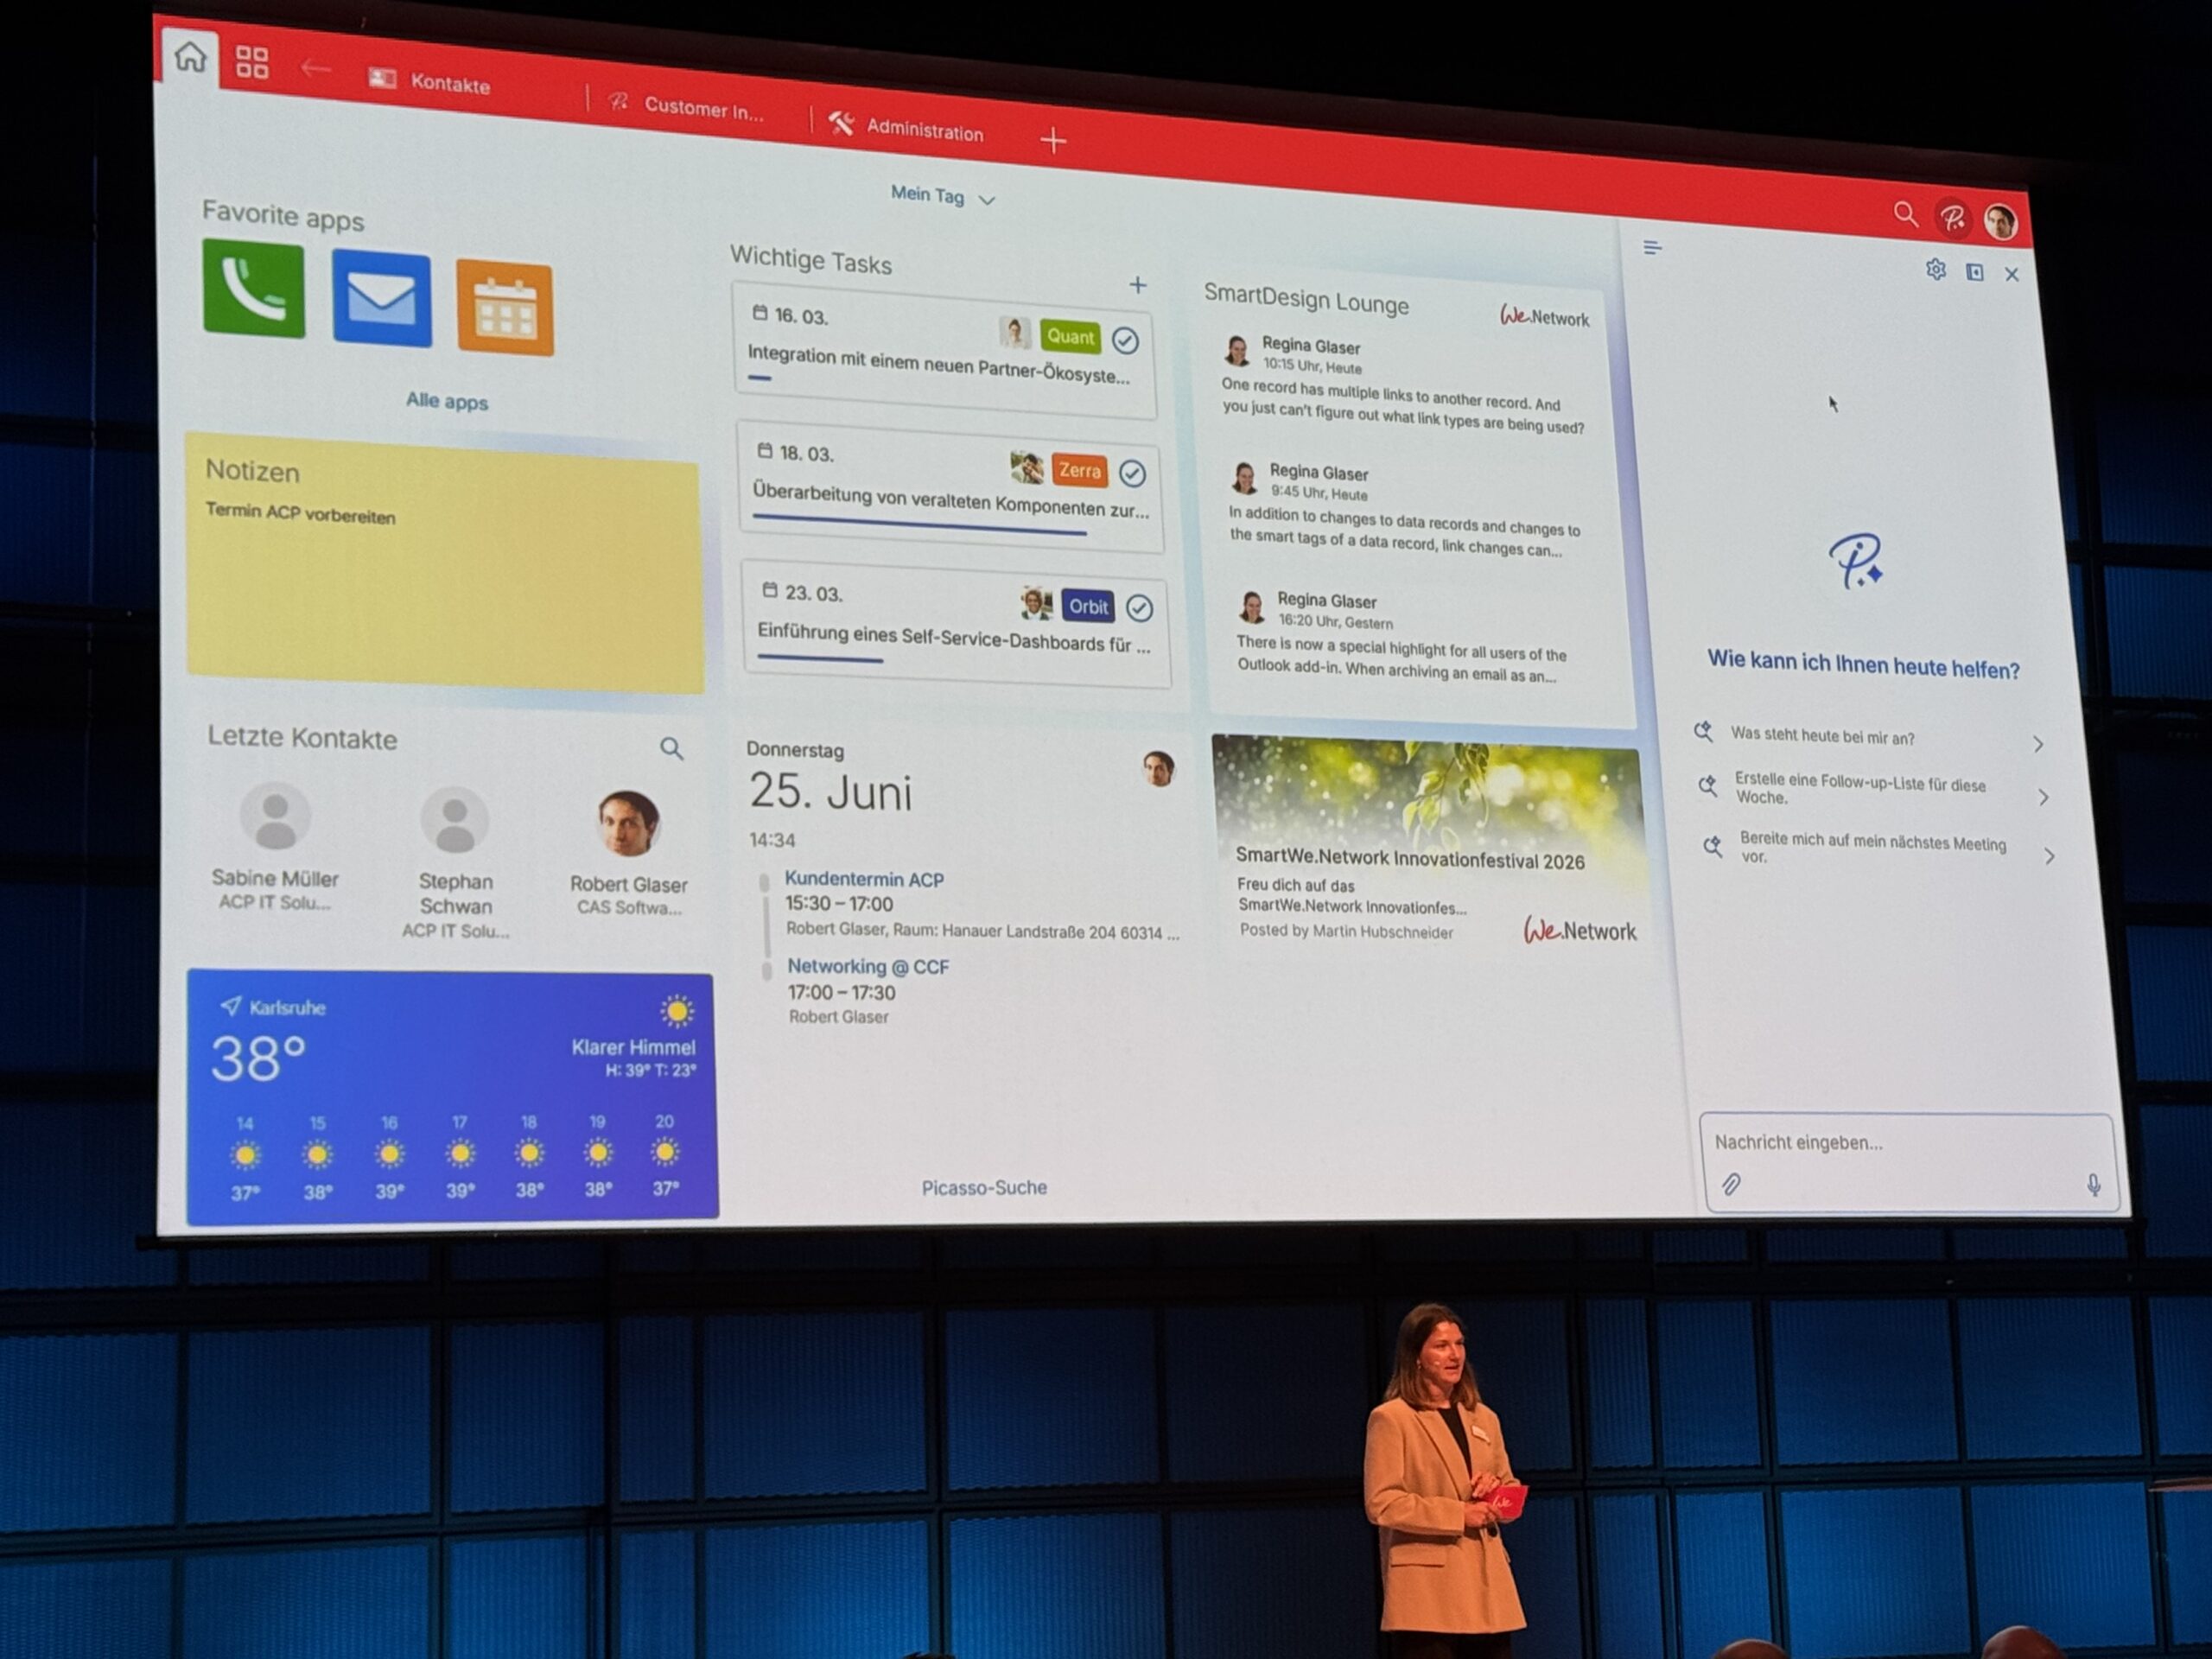This screenshot has height=1659, width=2212.
Task: Open Regina Glaser's 9:45 Uhr post
Action: (x=1404, y=510)
